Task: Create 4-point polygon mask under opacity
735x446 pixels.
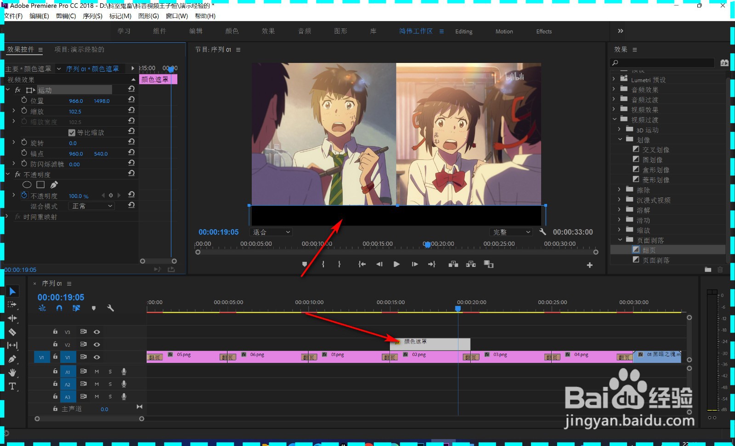Action: point(40,185)
